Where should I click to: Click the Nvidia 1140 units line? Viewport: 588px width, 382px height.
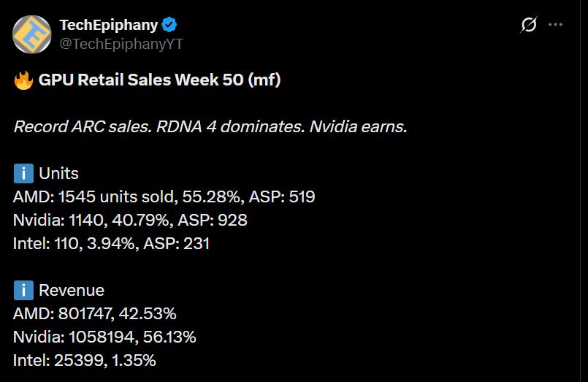click(x=130, y=220)
